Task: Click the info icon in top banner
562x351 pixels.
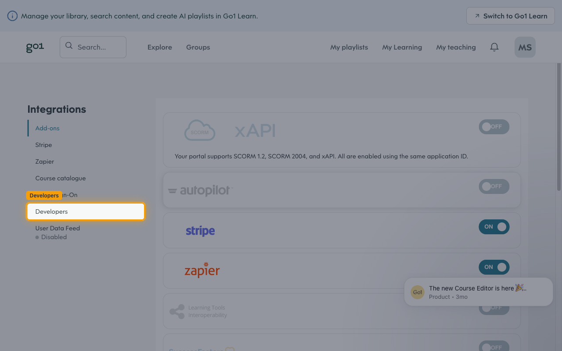Action: click(12, 16)
